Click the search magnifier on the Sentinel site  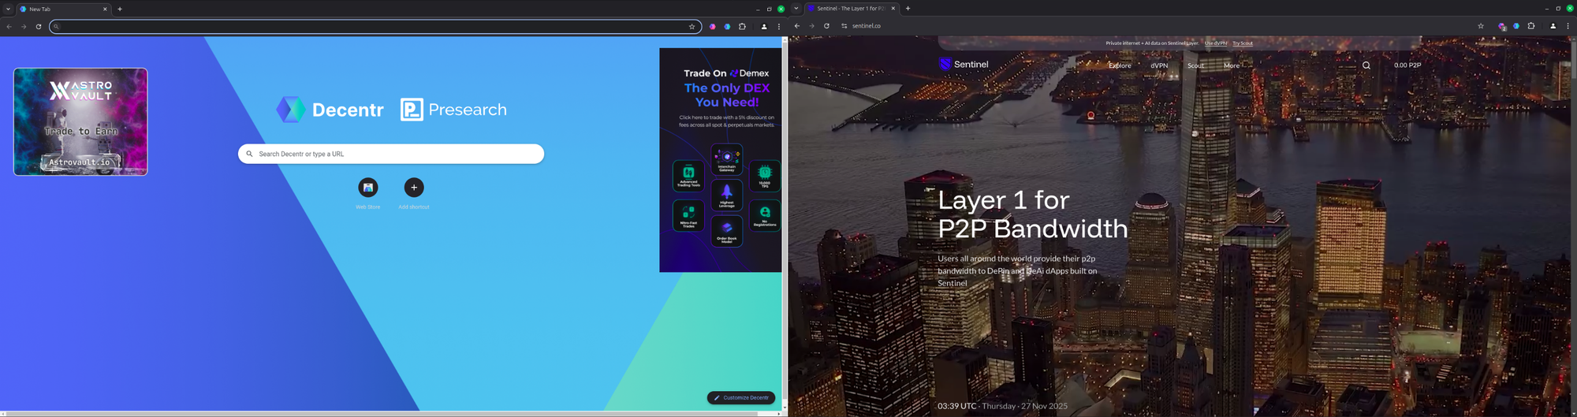pyautogui.click(x=1366, y=65)
